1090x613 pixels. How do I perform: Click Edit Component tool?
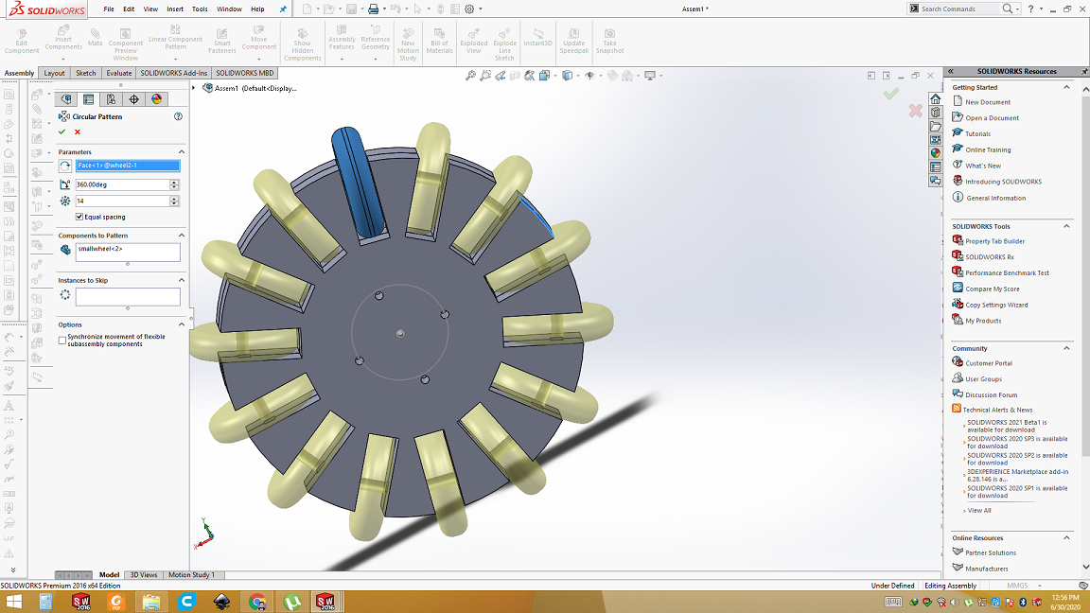click(22, 42)
